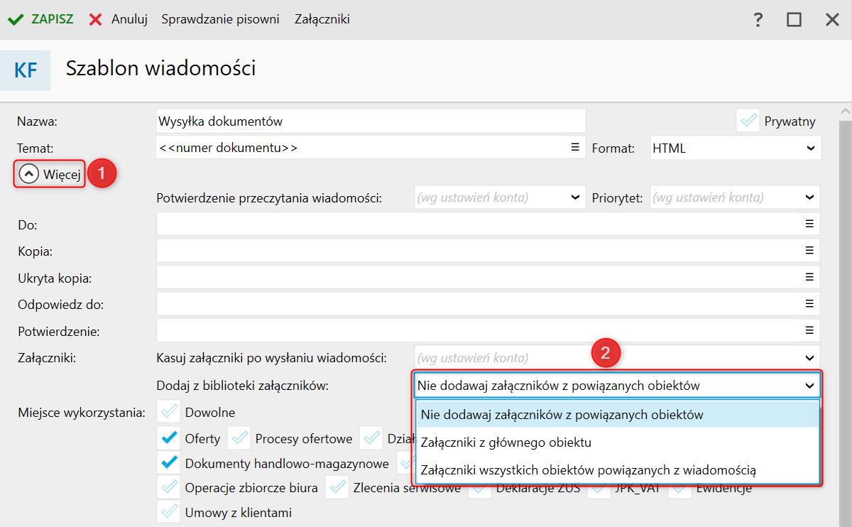Tick the Procesy ofertowe checkbox

pyautogui.click(x=240, y=438)
